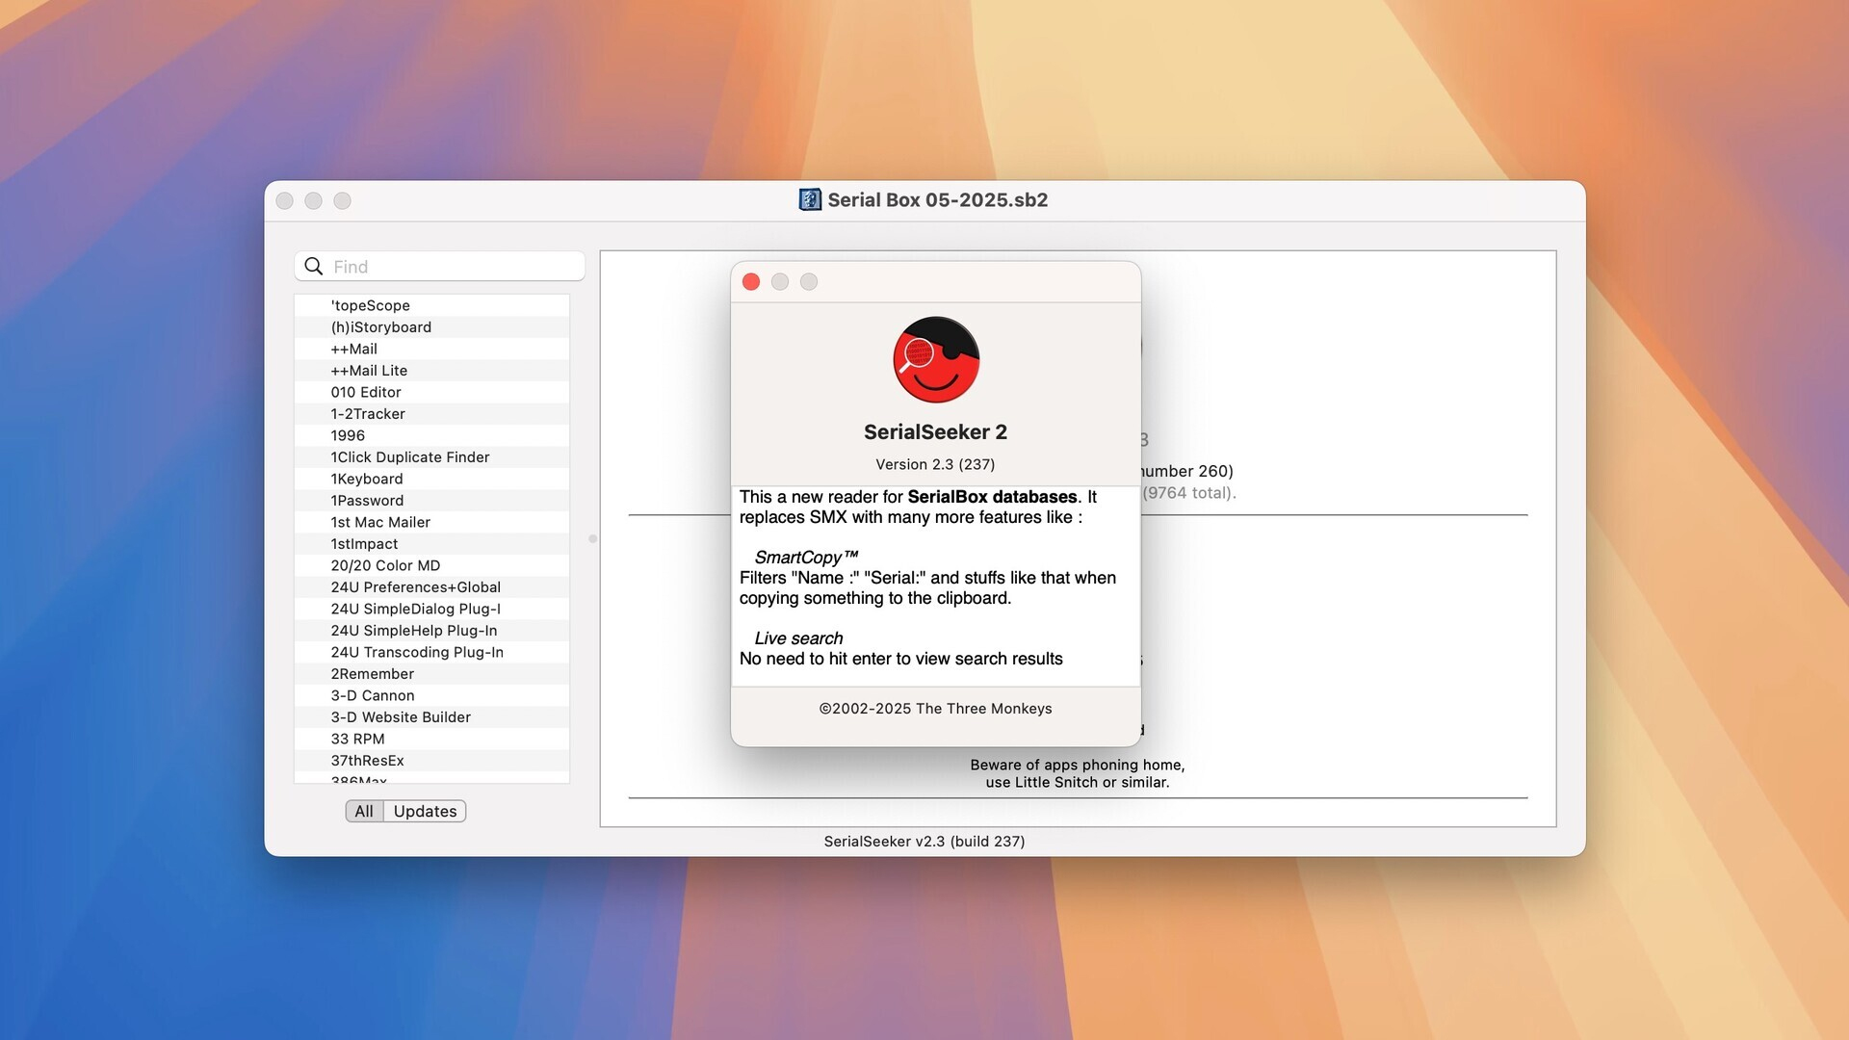Select 24U SimpleDialog Plug-I entry
The image size is (1849, 1040).
tap(431, 609)
